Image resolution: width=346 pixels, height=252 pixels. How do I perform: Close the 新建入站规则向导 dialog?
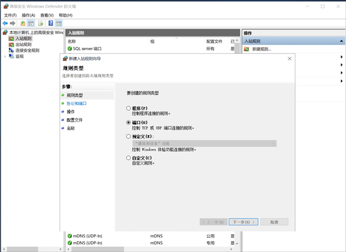click(x=289, y=58)
